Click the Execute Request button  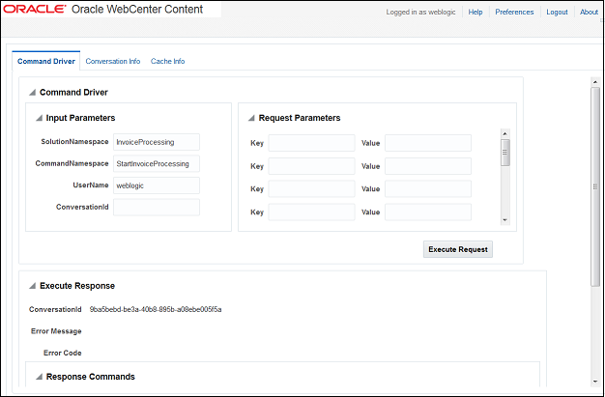click(458, 249)
